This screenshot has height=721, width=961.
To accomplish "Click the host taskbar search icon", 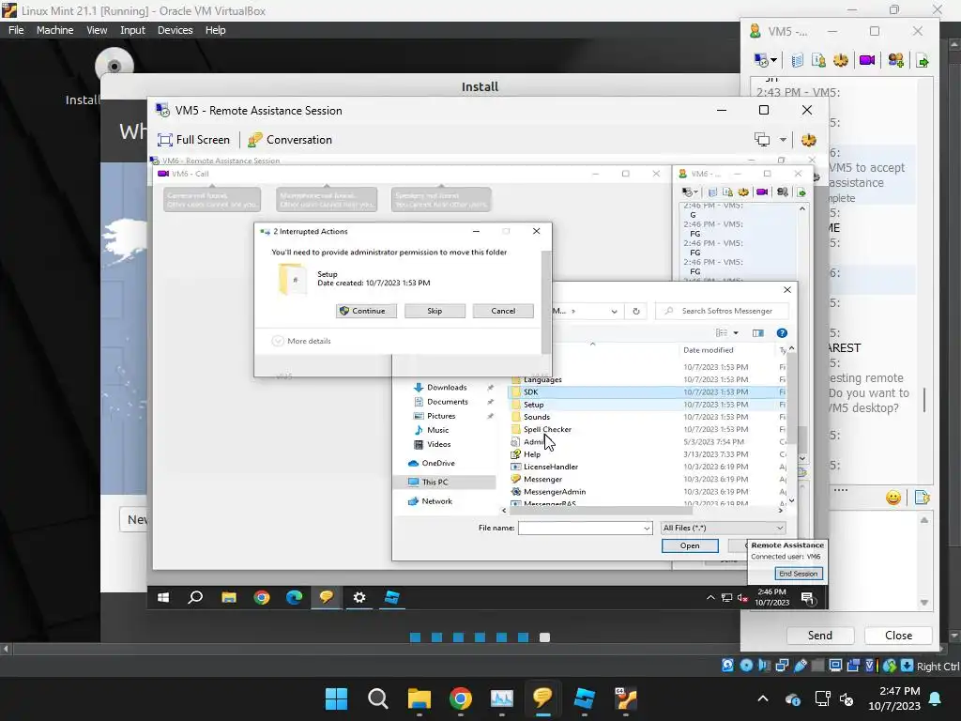I will [x=377, y=698].
